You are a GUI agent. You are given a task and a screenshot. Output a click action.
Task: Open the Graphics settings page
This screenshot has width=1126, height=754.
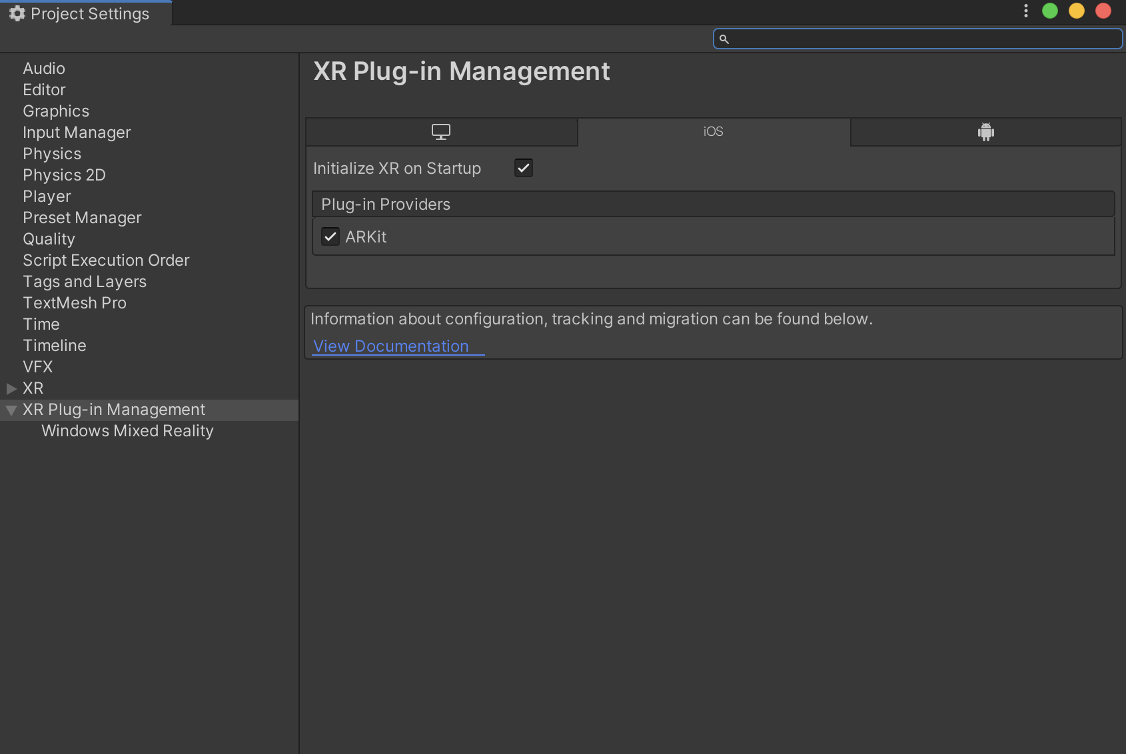tap(56, 111)
